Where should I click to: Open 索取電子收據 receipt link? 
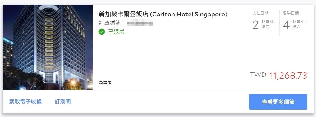[x=25, y=102]
